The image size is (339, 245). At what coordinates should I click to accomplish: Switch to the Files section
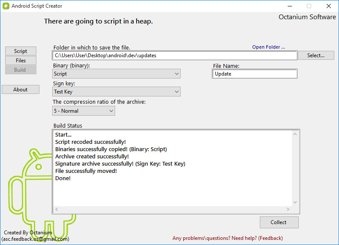[x=21, y=61]
